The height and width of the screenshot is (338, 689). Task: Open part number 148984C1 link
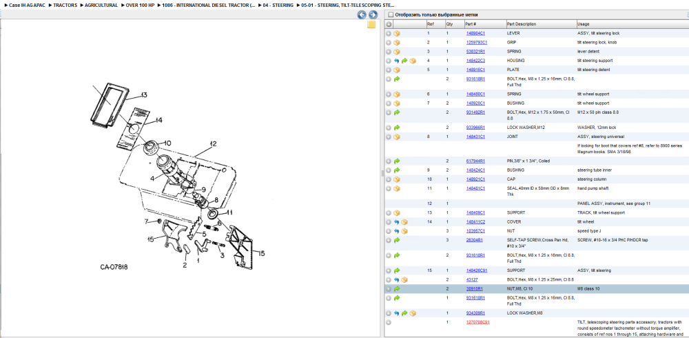pyautogui.click(x=475, y=33)
